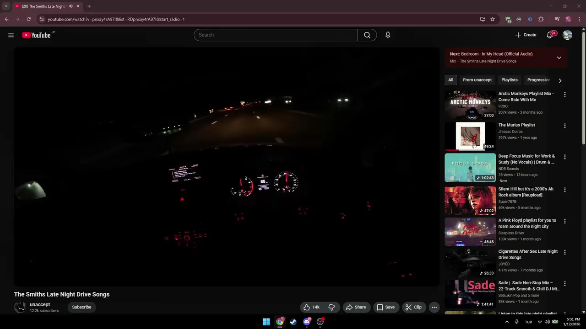Select the Progressive filter chip
Screen dimensions: 586x329
click(538, 80)
